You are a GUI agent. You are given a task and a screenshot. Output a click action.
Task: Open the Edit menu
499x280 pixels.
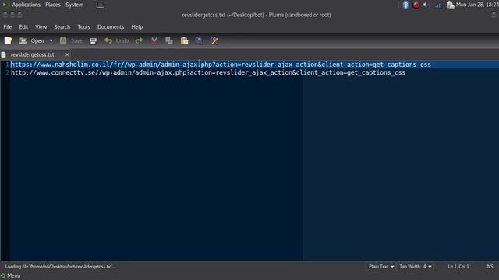23,27
